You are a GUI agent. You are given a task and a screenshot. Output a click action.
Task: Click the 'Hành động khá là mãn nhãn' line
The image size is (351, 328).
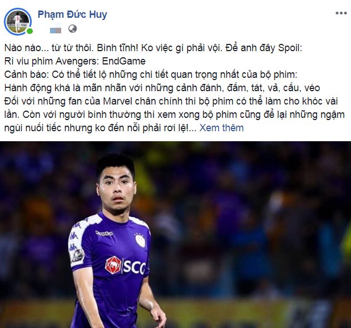pos(162,88)
